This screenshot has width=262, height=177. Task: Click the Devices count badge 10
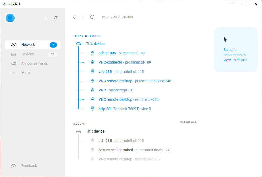click(52, 54)
